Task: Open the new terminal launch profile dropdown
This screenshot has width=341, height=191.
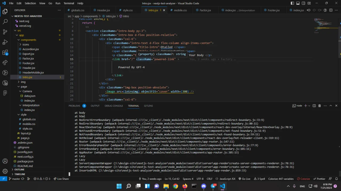Action: (x=309, y=106)
